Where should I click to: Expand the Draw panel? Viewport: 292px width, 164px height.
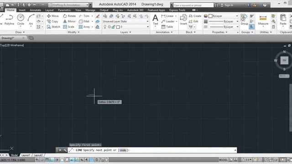coord(20,32)
